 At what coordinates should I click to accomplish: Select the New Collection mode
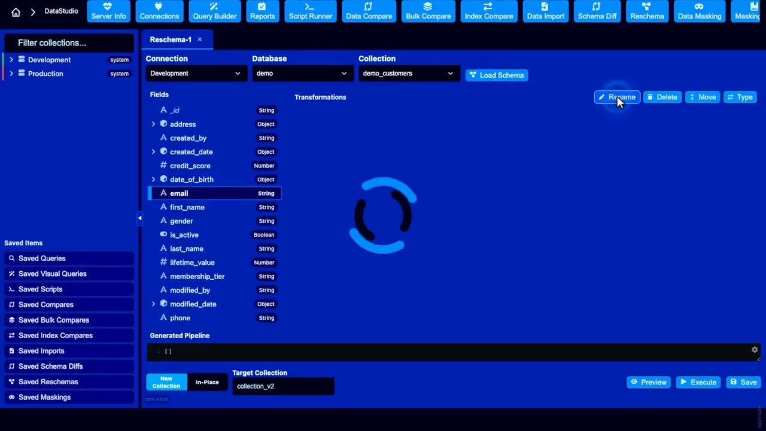[166, 383]
